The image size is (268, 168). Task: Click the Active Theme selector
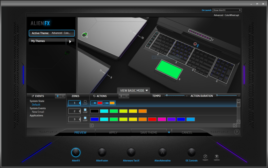click(x=52, y=33)
